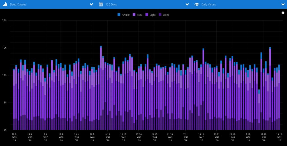
Task: Click the 7.11. W46 date label
Action: [186, 137]
